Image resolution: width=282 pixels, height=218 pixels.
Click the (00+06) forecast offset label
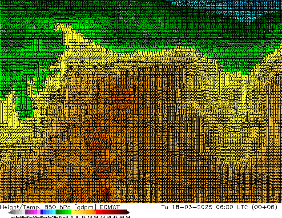pyautogui.click(x=264, y=207)
